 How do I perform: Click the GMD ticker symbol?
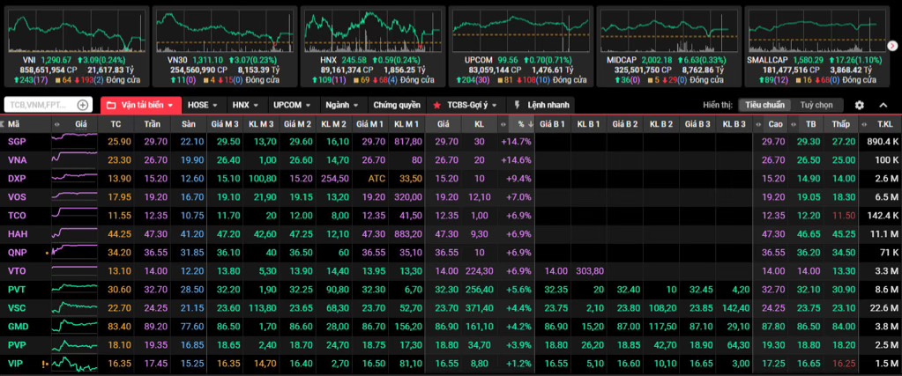pos(17,326)
